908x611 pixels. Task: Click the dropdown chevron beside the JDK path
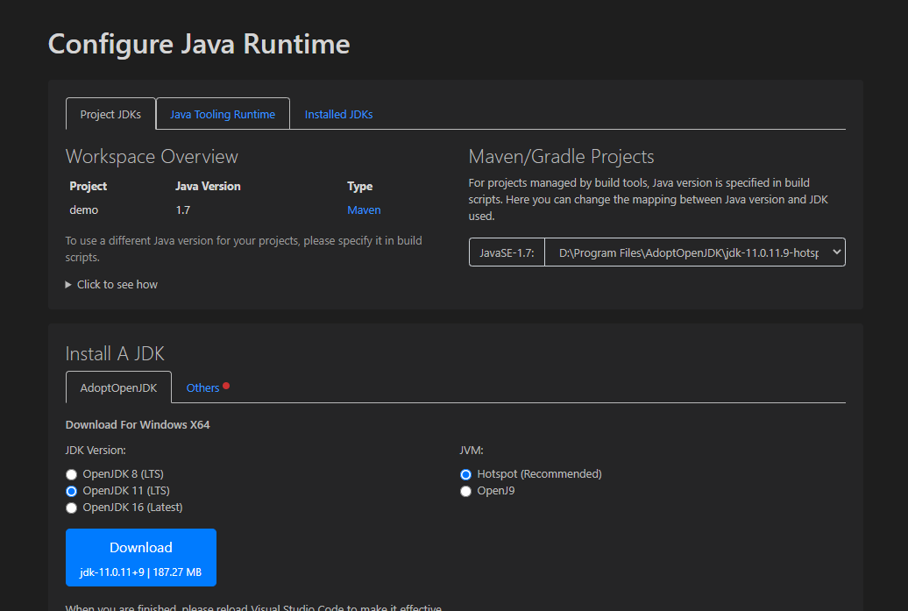tap(834, 252)
